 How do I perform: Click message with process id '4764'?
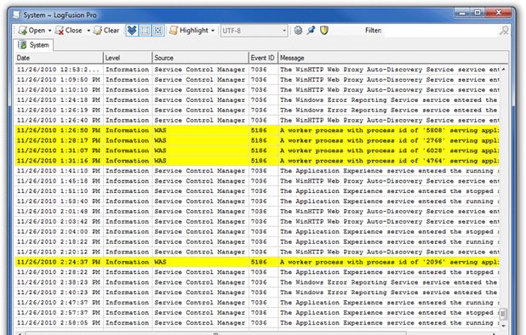(x=389, y=161)
